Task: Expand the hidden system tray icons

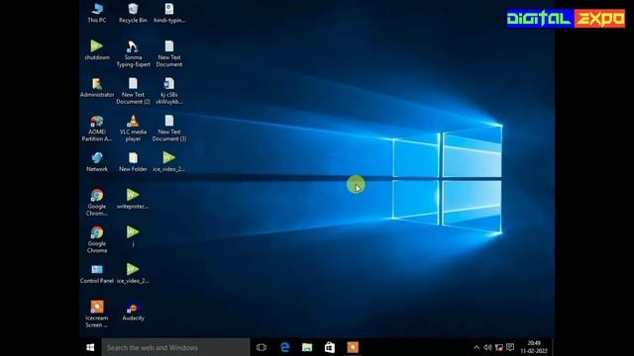Action: click(x=476, y=347)
